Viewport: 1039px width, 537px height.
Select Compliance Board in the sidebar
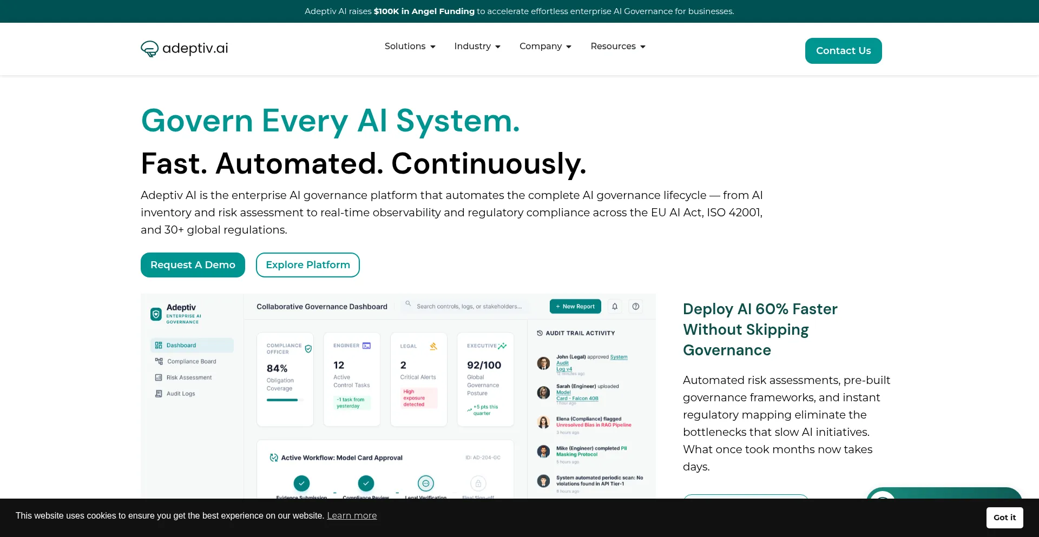[192, 361]
